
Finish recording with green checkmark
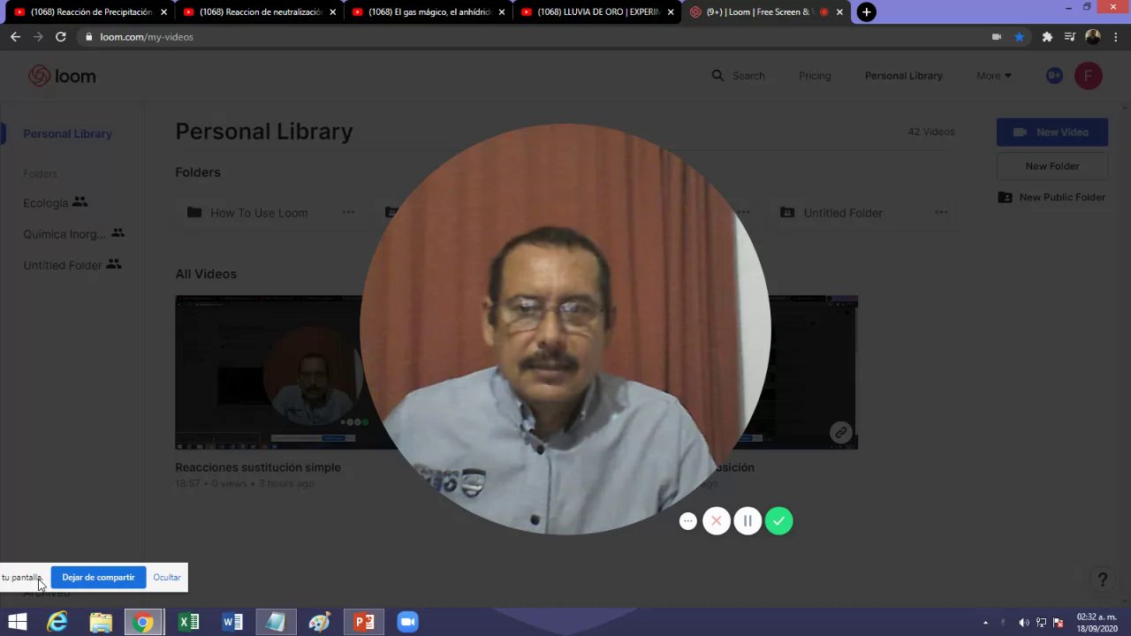point(778,521)
